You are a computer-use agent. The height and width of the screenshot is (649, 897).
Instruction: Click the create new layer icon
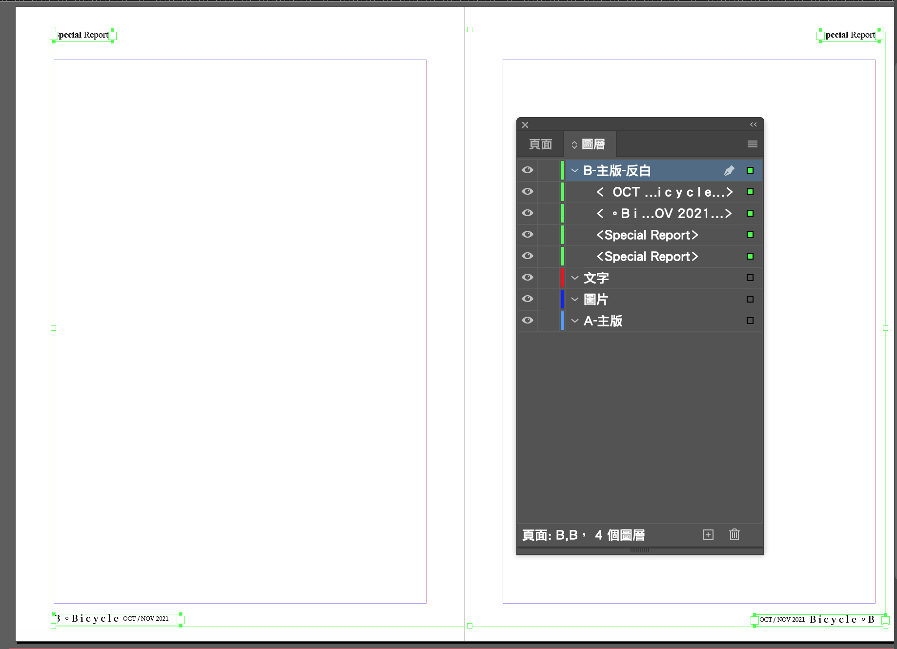click(708, 535)
